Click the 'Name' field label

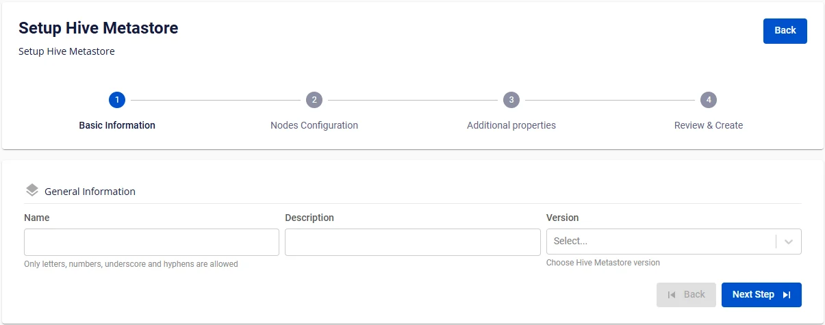pyautogui.click(x=37, y=218)
